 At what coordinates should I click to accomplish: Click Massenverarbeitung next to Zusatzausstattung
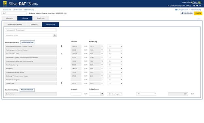tap(27, 90)
